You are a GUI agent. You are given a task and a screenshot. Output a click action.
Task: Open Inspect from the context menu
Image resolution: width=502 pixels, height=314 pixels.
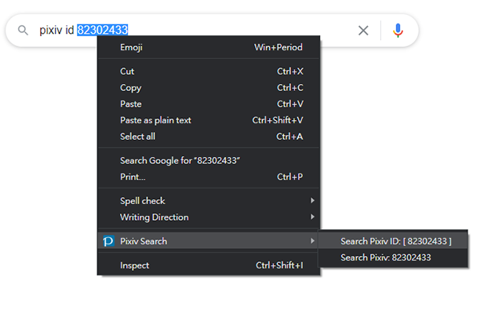point(134,265)
